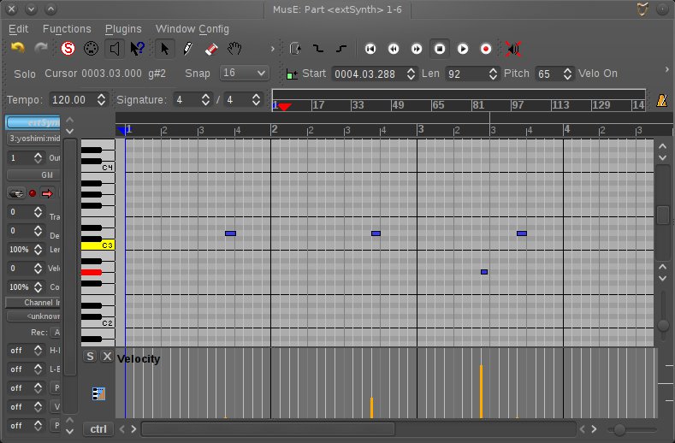Click the rewind to start button
The width and height of the screenshot is (675, 443).
(x=370, y=49)
